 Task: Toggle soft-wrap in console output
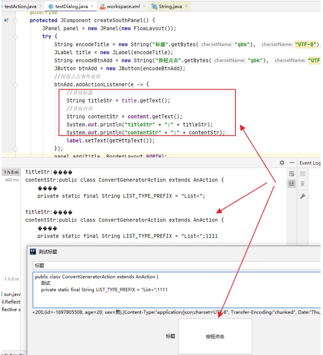tap(292, 174)
